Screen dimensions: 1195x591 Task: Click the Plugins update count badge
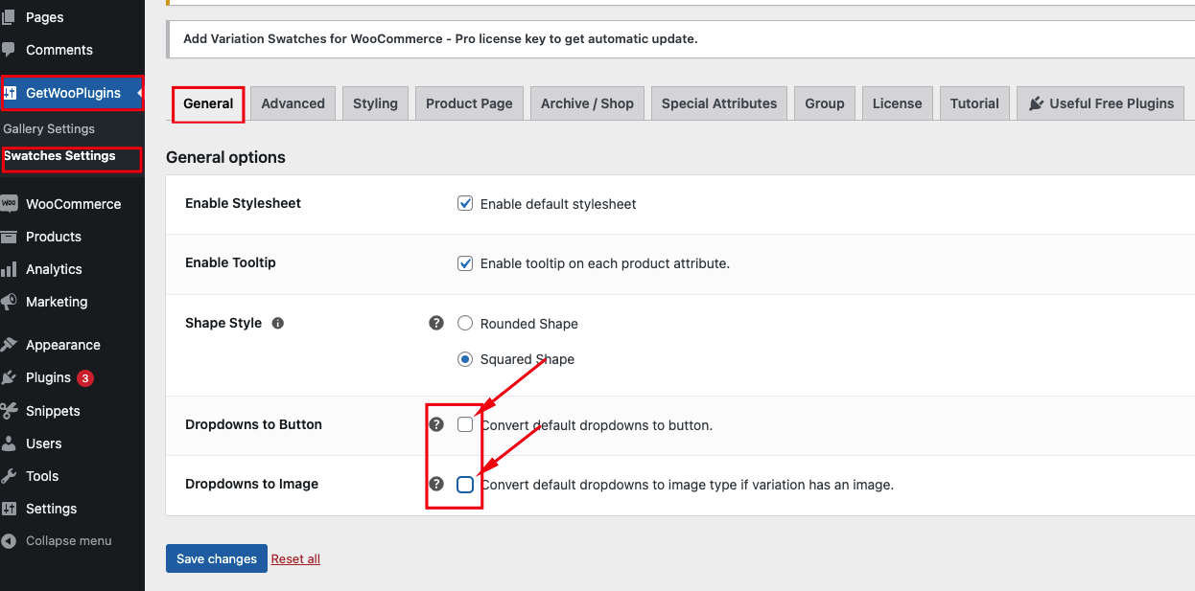pyautogui.click(x=84, y=378)
